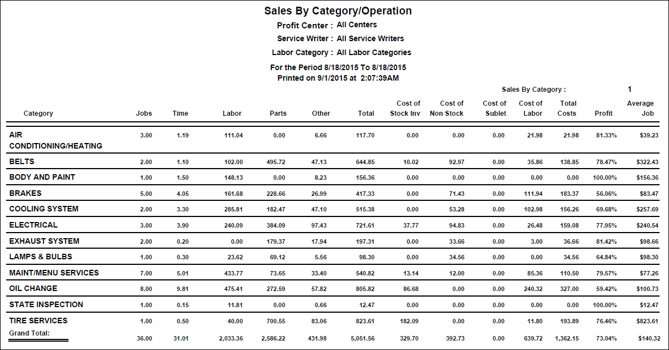Click the Grand Total label

coord(30,333)
